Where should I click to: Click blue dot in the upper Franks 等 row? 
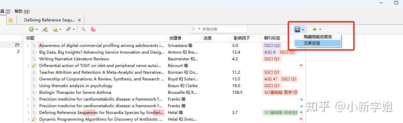(x=301, y=100)
